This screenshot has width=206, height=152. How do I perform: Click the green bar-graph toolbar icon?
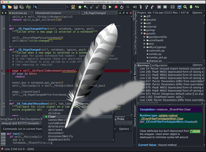pos(28,7)
